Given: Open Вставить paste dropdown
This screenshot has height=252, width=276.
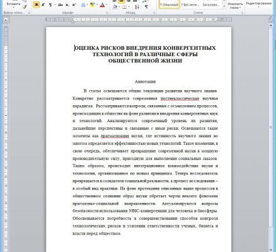Looking at the screenshot, I should 14,4.
